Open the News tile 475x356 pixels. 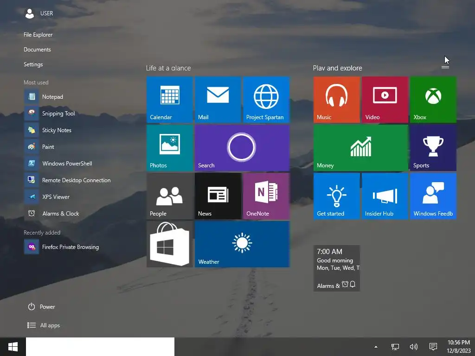pyautogui.click(x=218, y=196)
